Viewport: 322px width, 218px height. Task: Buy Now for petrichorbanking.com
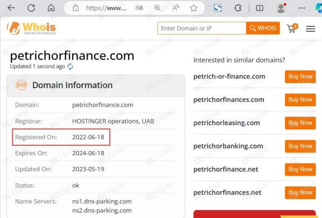pyautogui.click(x=300, y=146)
